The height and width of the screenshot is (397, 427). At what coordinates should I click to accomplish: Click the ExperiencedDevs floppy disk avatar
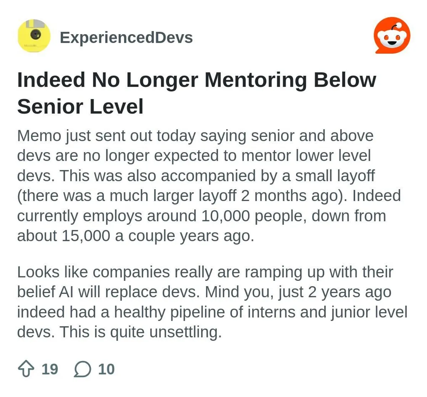click(35, 36)
